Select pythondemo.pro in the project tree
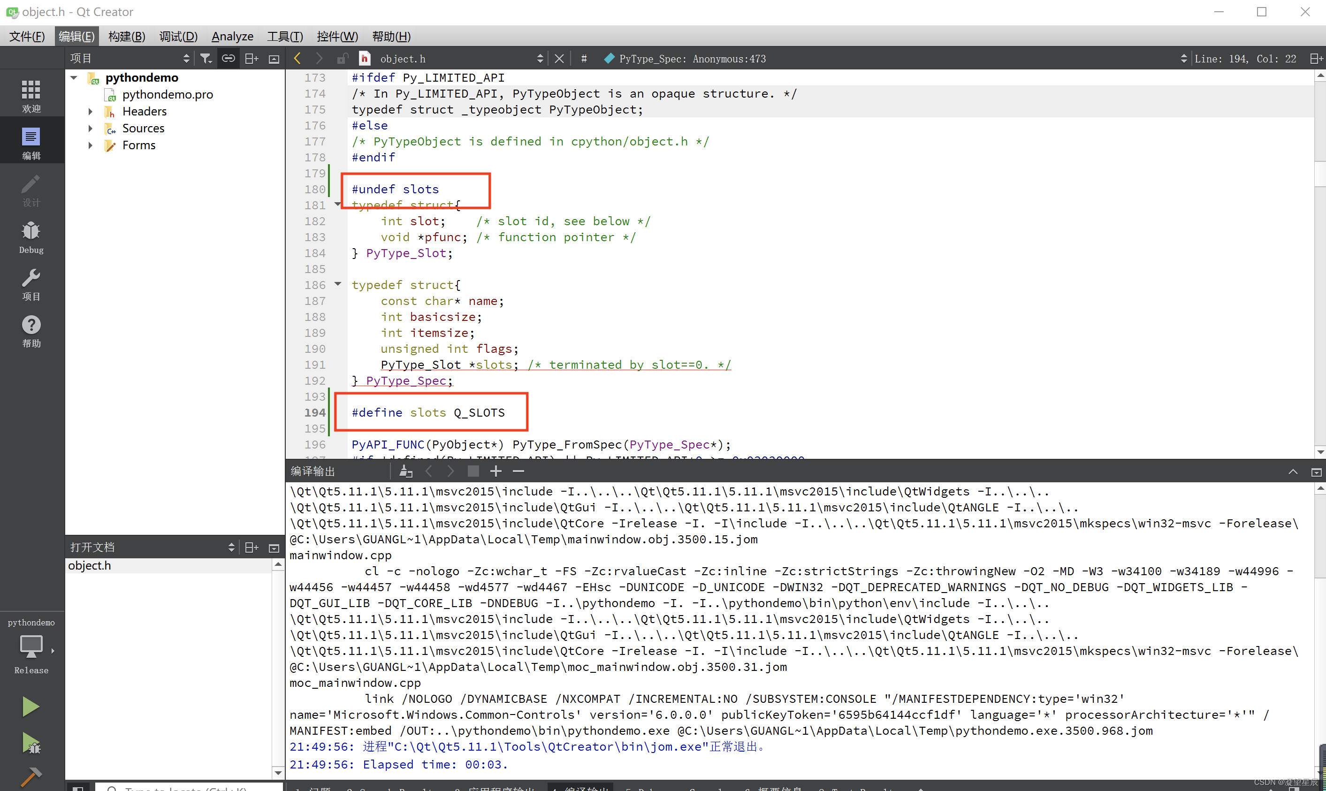Image resolution: width=1326 pixels, height=791 pixels. tap(168, 94)
